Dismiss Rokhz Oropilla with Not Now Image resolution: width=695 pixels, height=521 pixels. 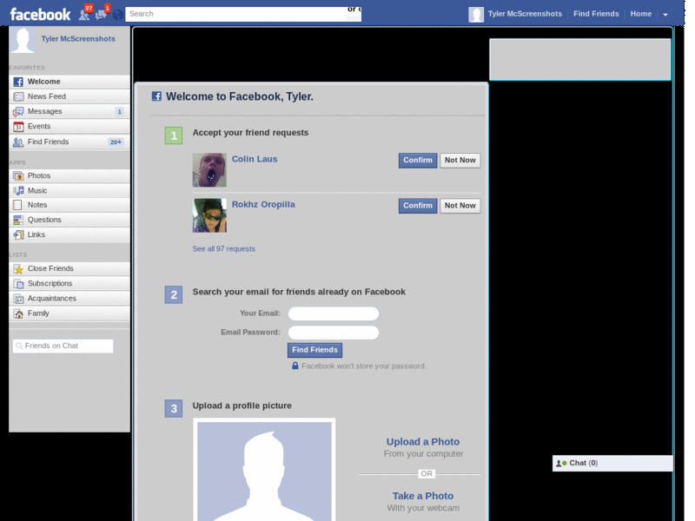(x=460, y=206)
